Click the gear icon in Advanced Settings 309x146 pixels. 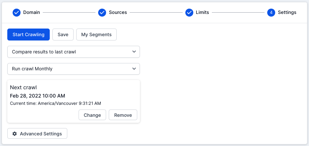(x=15, y=134)
